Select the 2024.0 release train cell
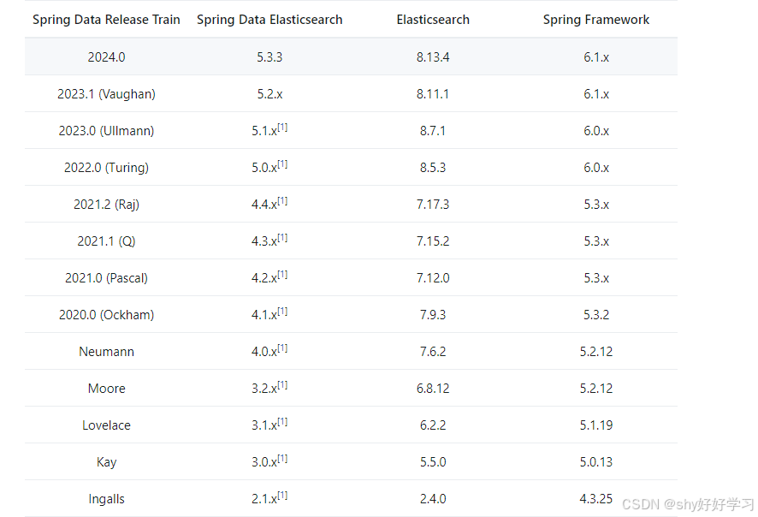 coord(106,57)
